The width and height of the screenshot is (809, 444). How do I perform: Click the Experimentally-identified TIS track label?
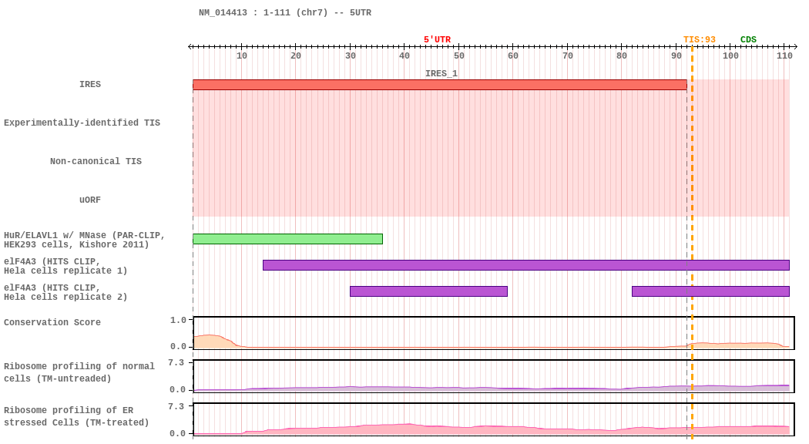82,123
